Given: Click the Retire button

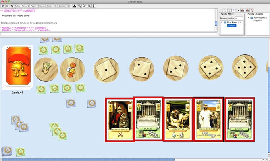Looking at the screenshot, I should (x=17, y=6).
